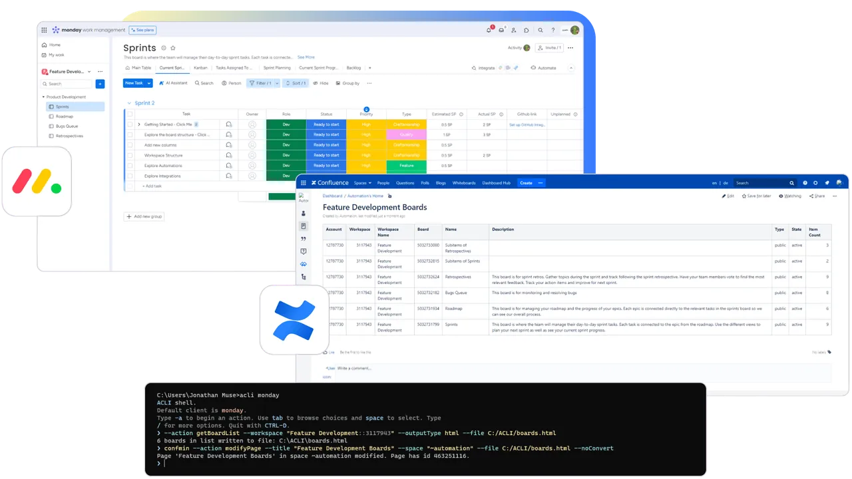Viewport: 852px width, 479px height.
Task: Open the Sprint Planning tab
Action: pos(277,68)
